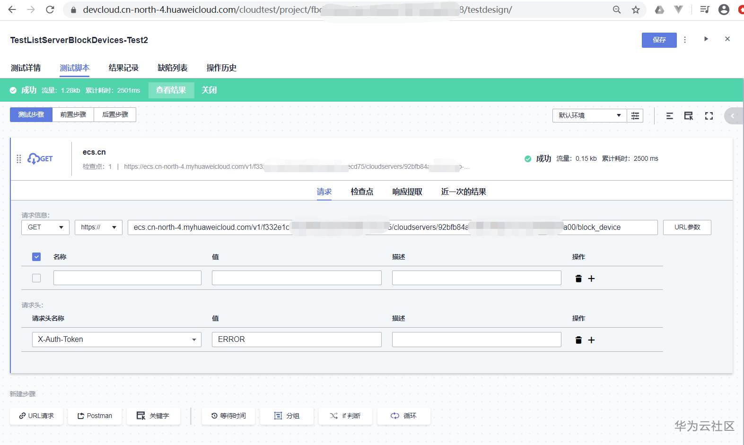Open the more options kebab menu beside 保存

685,40
